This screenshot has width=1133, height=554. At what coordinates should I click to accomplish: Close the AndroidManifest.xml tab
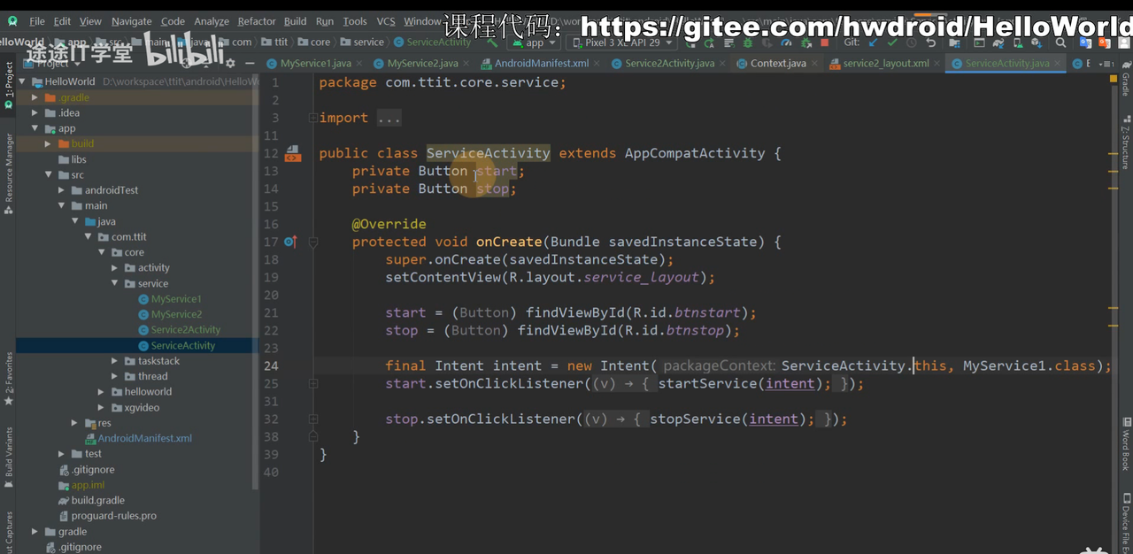[x=598, y=64]
